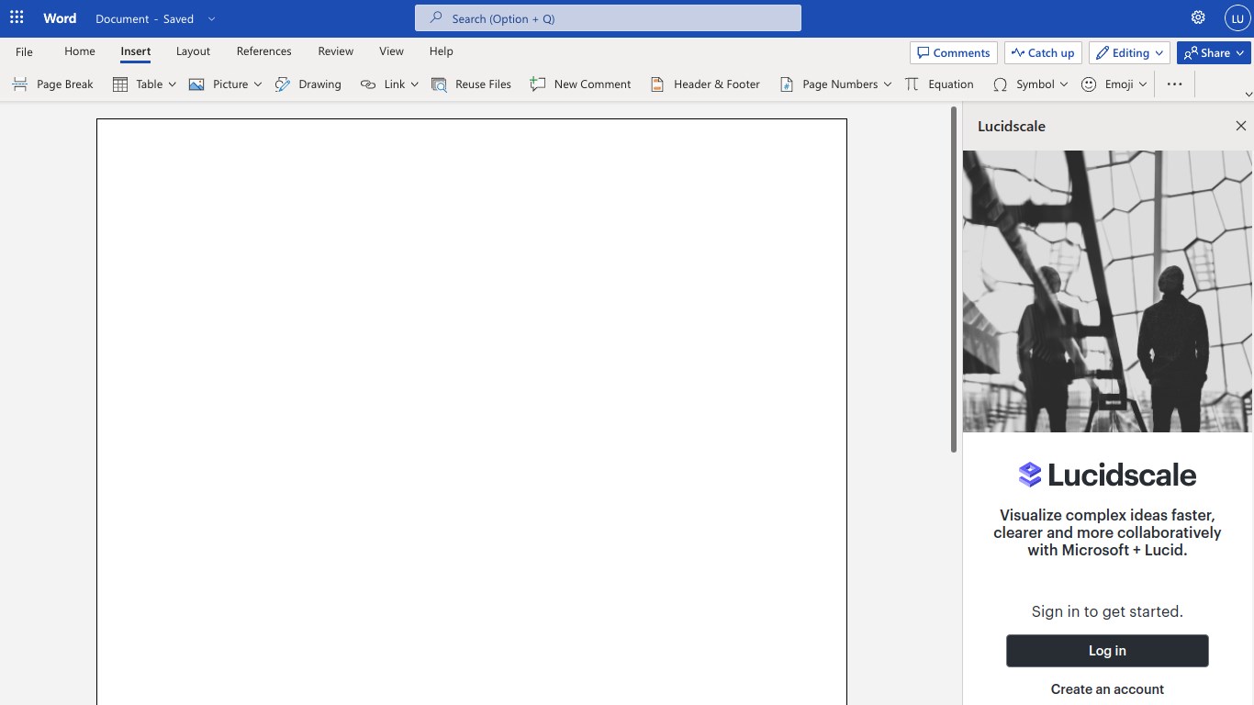Switch to the Home tab
This screenshot has height=705, width=1254.
coord(80,51)
